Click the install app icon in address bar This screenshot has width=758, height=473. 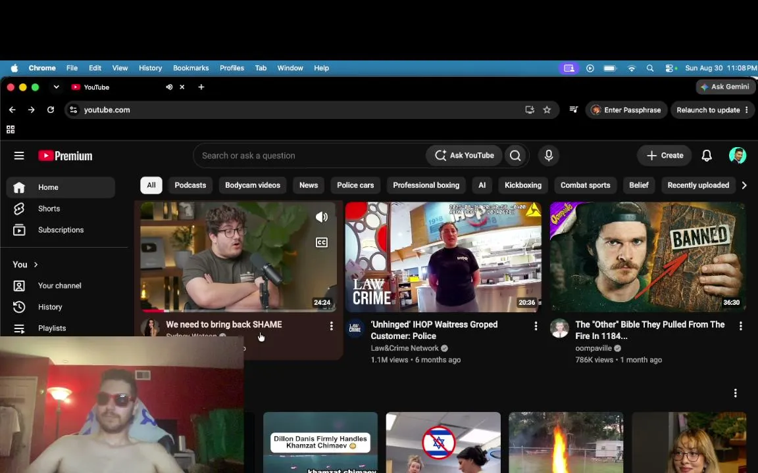(530, 110)
